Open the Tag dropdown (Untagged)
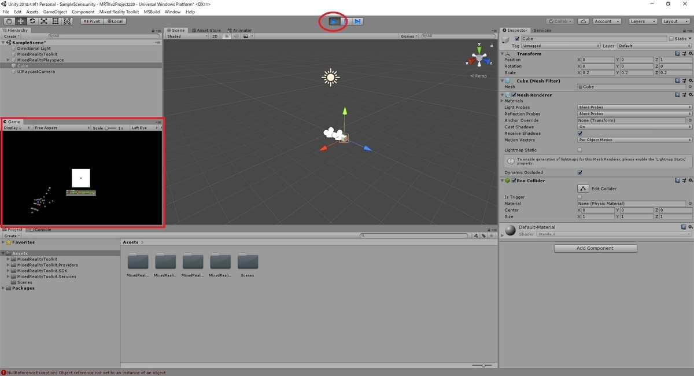This screenshot has height=376, width=694. (560, 46)
